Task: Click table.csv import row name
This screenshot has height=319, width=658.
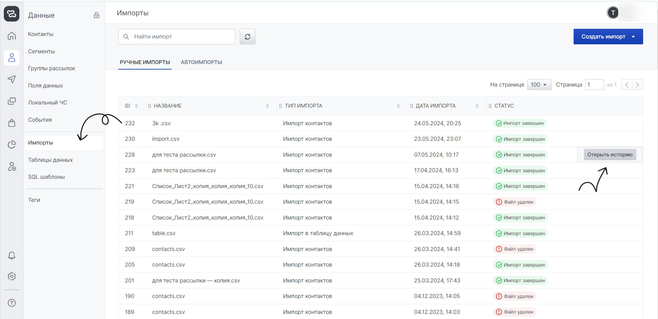Action: (164, 233)
